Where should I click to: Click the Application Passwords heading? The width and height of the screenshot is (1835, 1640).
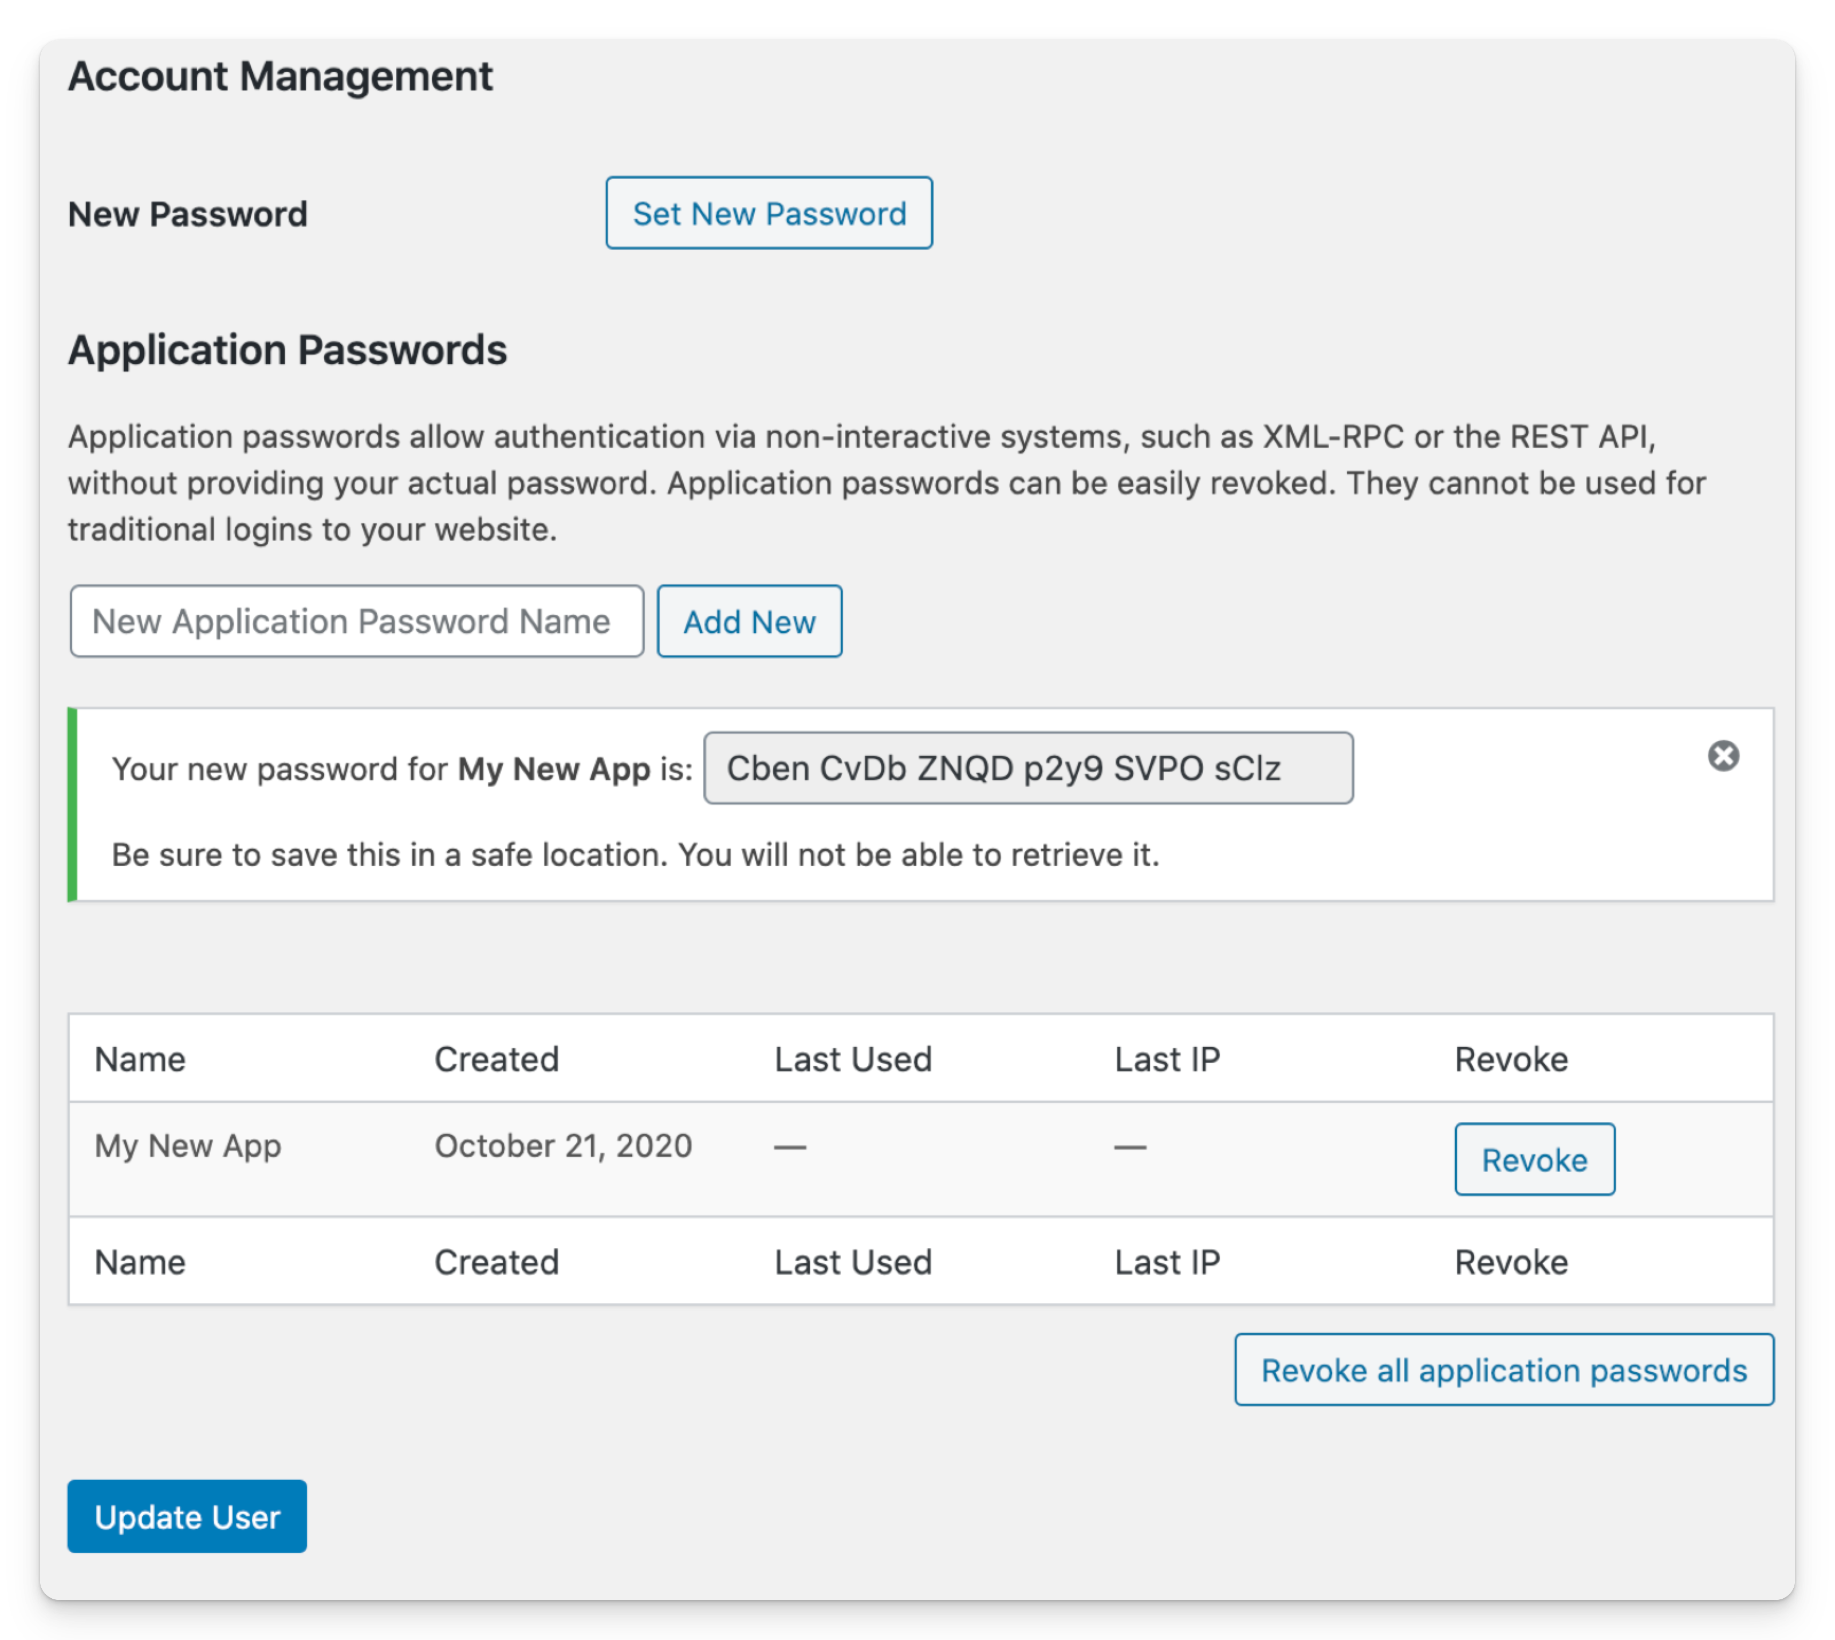(x=288, y=350)
